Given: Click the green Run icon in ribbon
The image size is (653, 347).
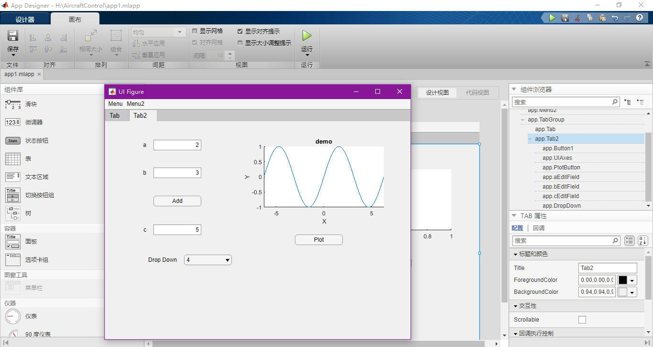Looking at the screenshot, I should tap(307, 36).
